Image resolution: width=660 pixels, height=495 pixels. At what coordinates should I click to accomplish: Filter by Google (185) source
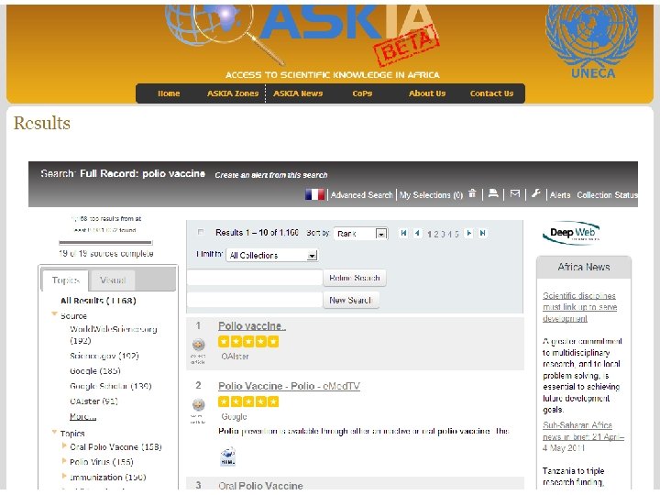pos(95,371)
